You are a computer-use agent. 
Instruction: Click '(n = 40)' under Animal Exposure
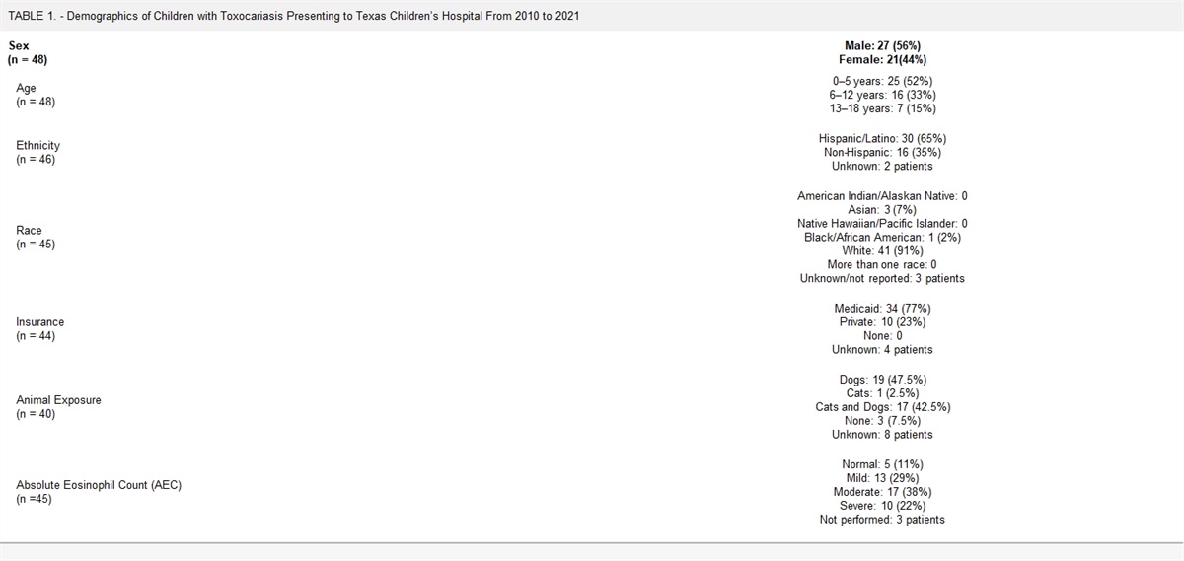[37, 414]
